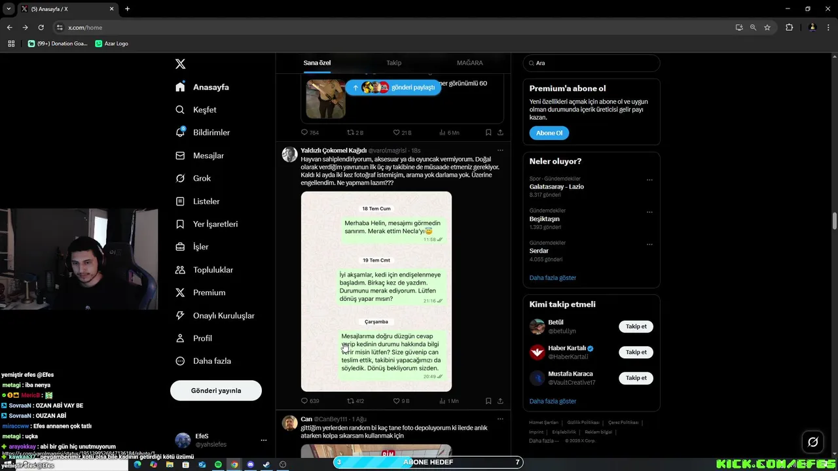Click the gönderi paylaştı new posts pill
Screen dimensions: 838x471
pos(393,87)
